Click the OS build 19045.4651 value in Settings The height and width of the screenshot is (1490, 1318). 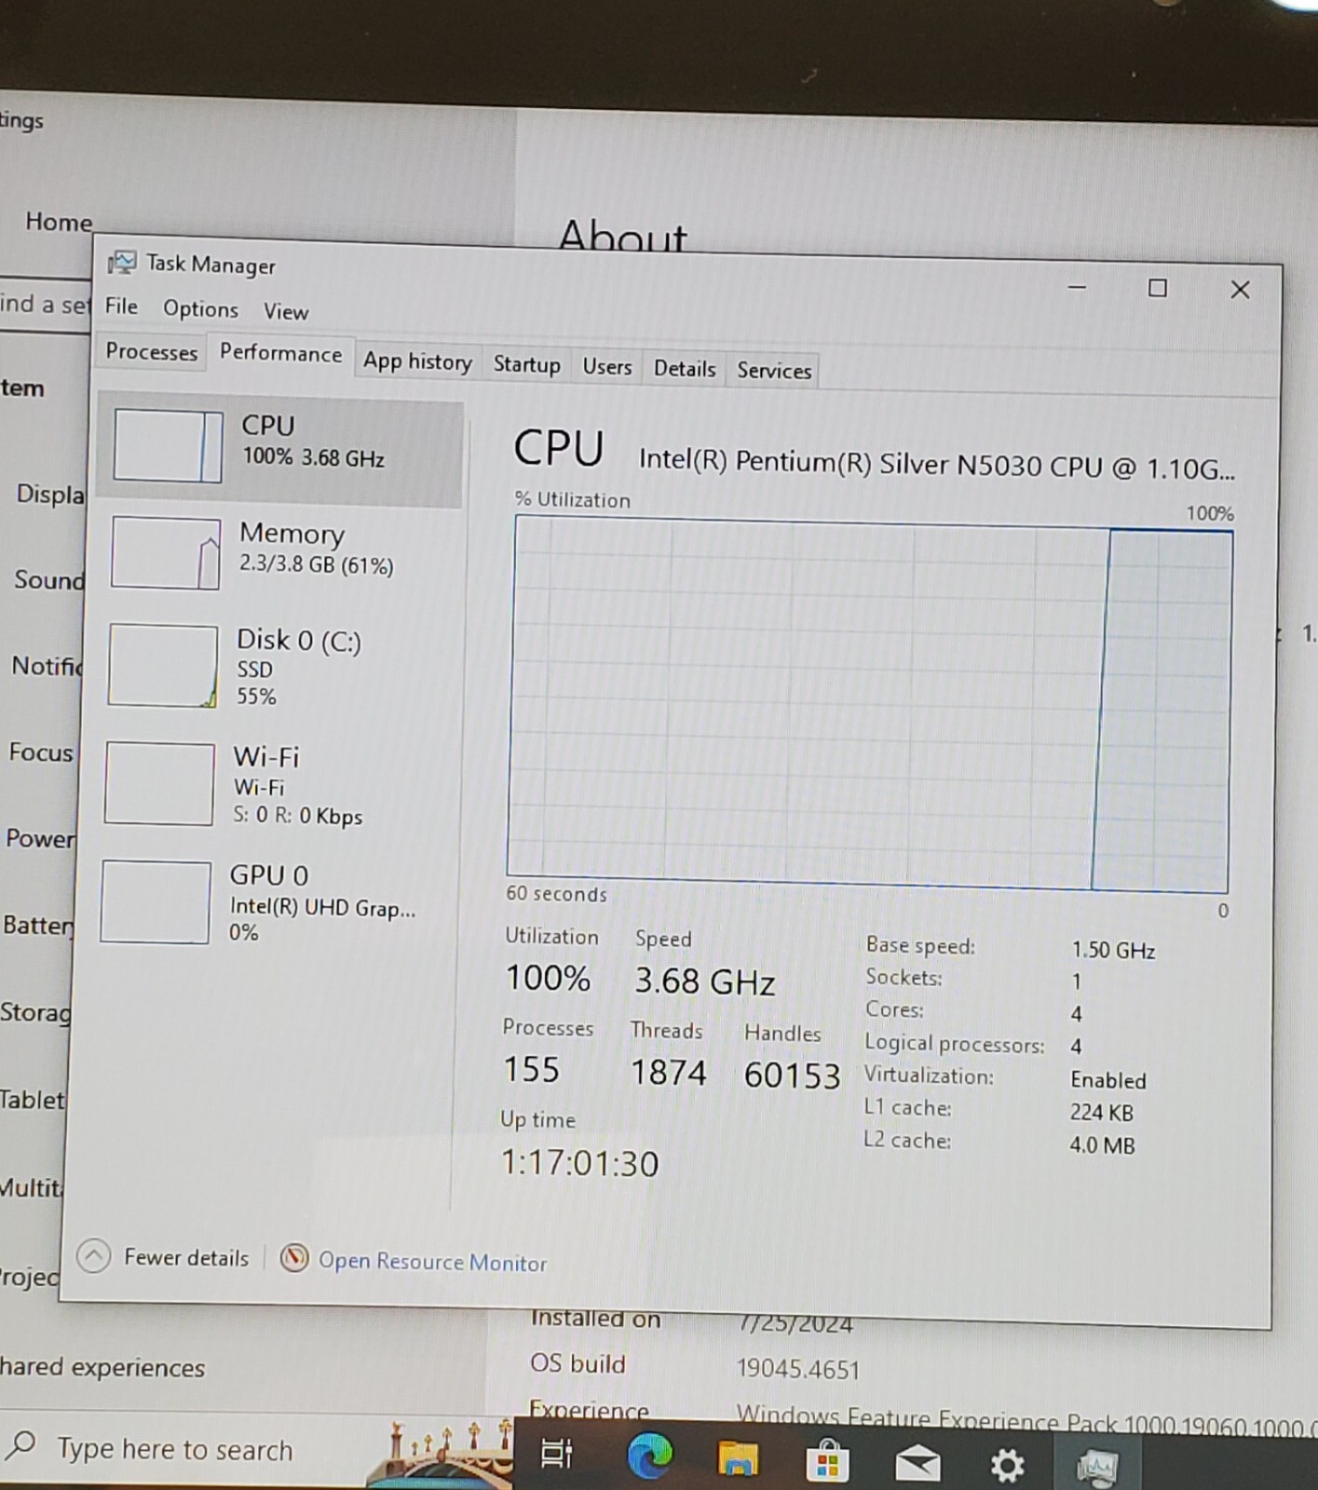point(797,1369)
